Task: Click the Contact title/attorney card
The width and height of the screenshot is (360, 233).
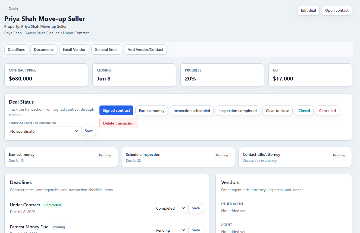Action: [295, 157]
